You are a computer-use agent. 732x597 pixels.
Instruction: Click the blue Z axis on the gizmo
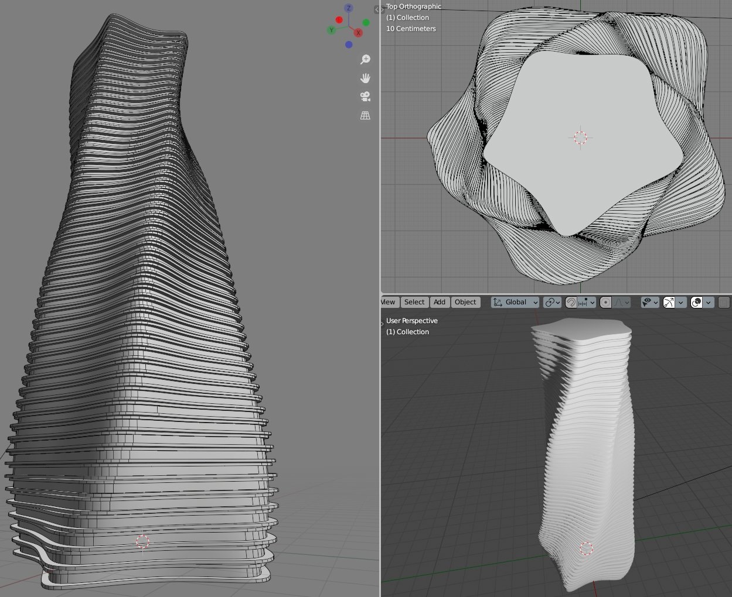[x=349, y=8]
